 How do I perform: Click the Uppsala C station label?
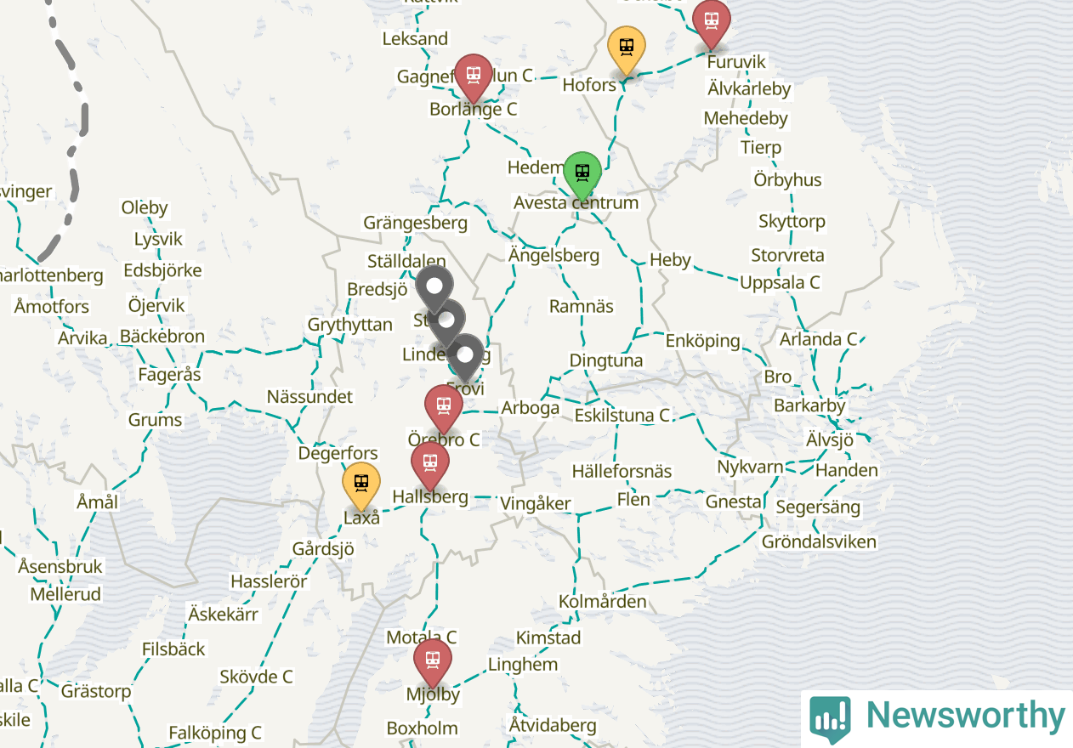(780, 282)
